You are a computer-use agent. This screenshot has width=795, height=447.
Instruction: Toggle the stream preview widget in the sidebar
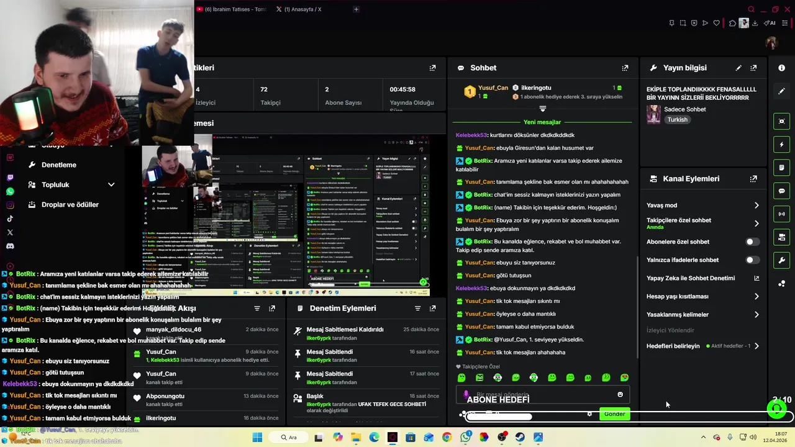coord(781,121)
